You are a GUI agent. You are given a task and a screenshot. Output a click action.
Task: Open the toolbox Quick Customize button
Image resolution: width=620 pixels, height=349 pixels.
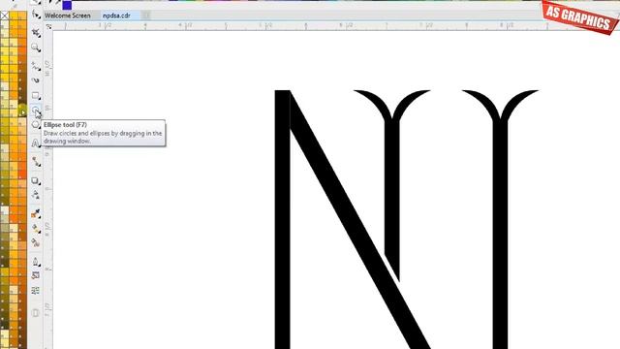[36, 313]
